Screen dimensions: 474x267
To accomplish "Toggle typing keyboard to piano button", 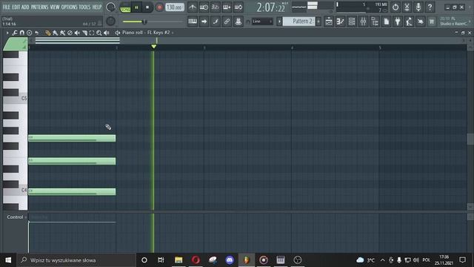I will coord(193,22).
